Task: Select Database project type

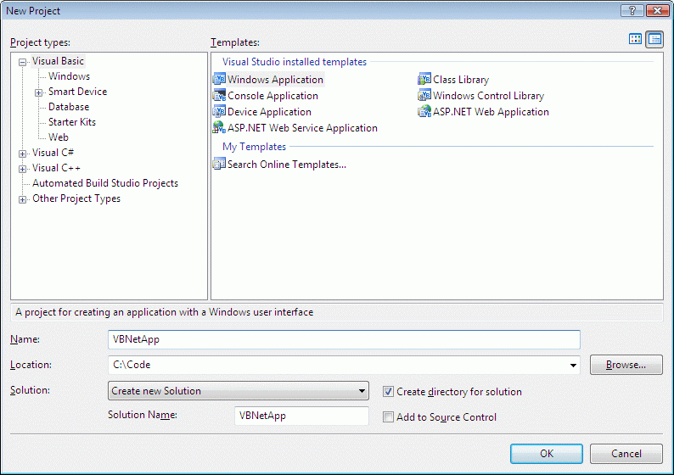Action: [69, 107]
